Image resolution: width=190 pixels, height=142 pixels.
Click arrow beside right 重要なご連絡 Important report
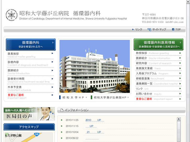tap(180, 99)
